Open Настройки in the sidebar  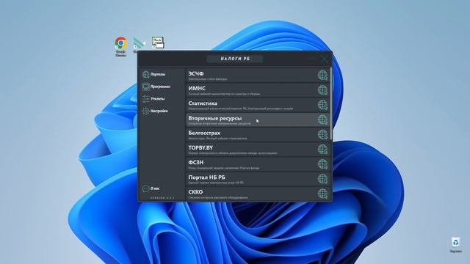click(x=155, y=111)
